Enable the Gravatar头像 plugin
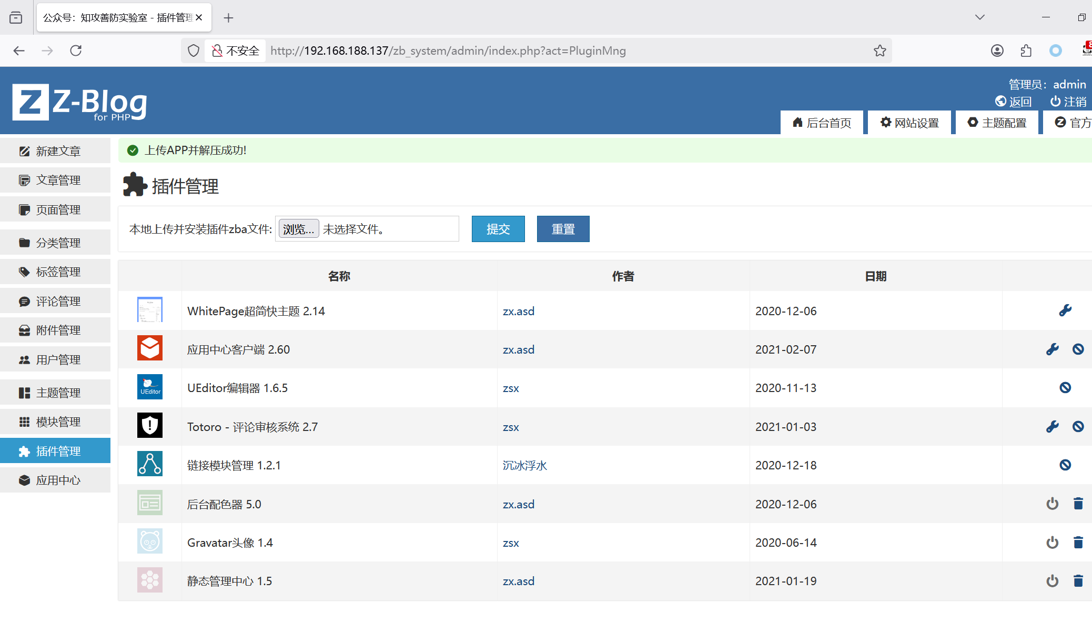 point(1052,543)
